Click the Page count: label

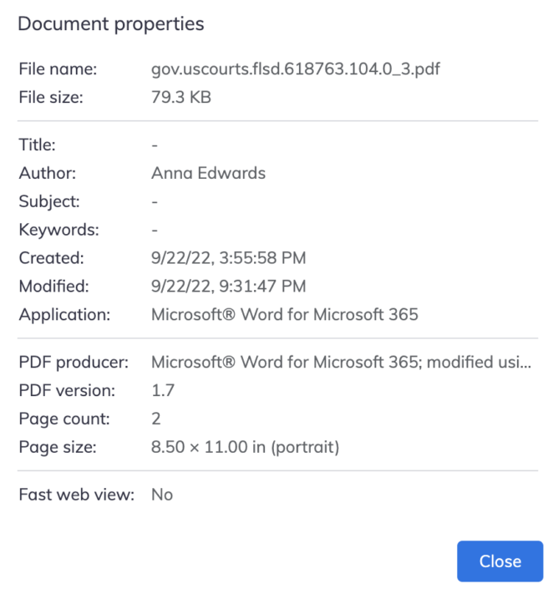pyautogui.click(x=64, y=419)
